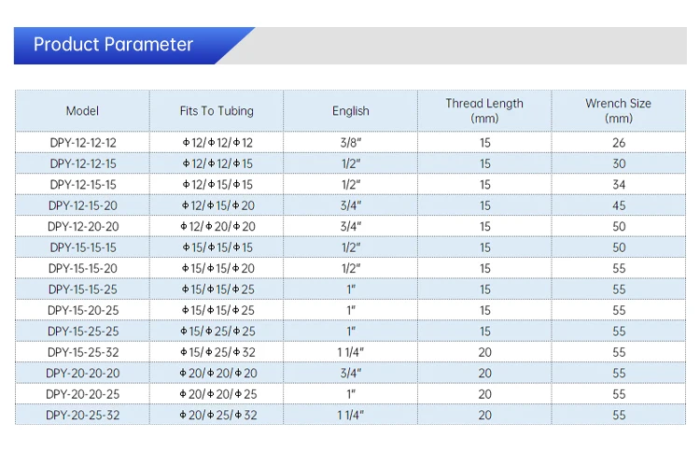Select the English column header

(x=350, y=111)
